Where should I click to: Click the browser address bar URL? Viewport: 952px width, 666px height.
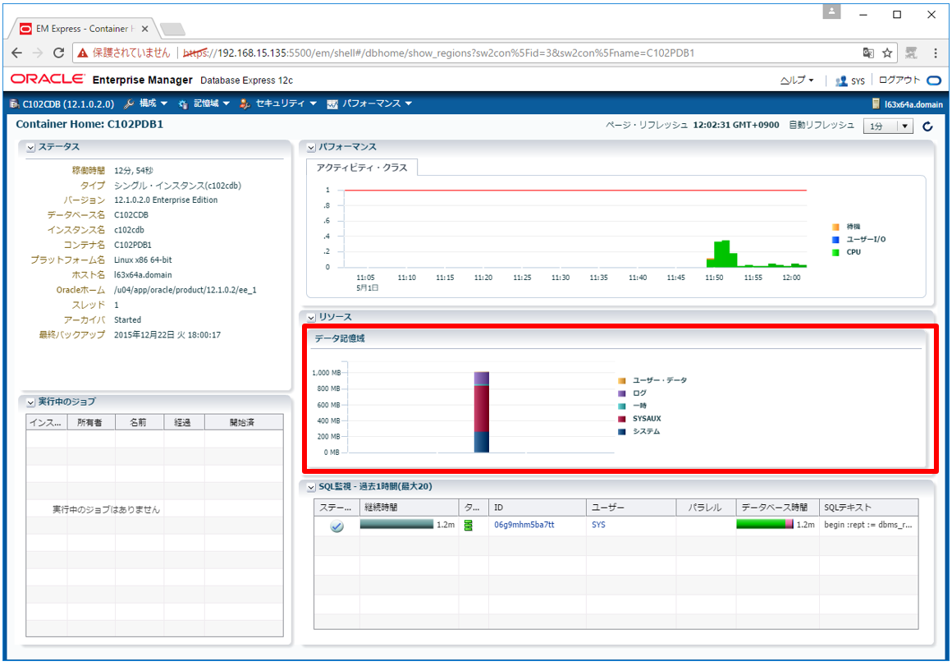[439, 53]
